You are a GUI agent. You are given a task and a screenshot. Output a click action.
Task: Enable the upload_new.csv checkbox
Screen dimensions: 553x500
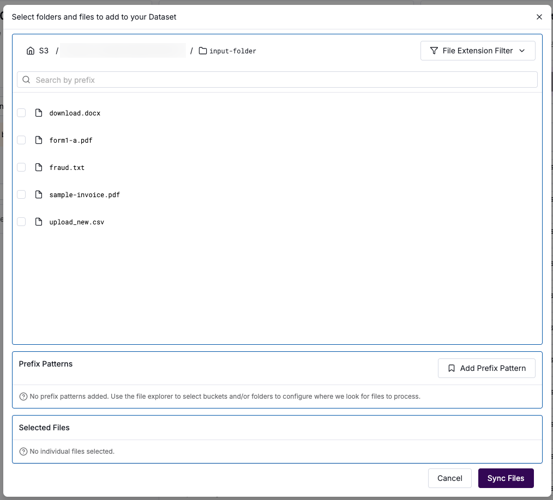pos(21,222)
